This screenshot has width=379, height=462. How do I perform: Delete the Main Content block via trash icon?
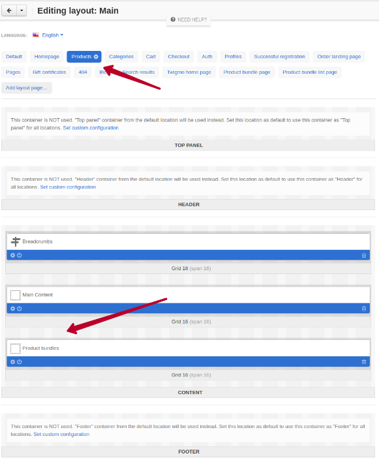click(x=364, y=309)
